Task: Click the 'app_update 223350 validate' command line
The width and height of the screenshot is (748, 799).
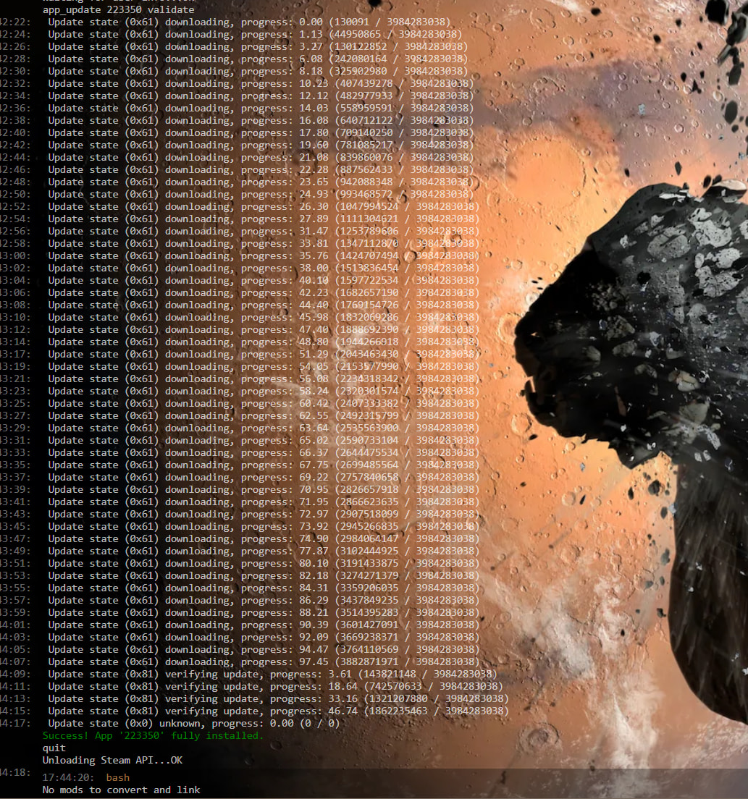Action: click(118, 10)
